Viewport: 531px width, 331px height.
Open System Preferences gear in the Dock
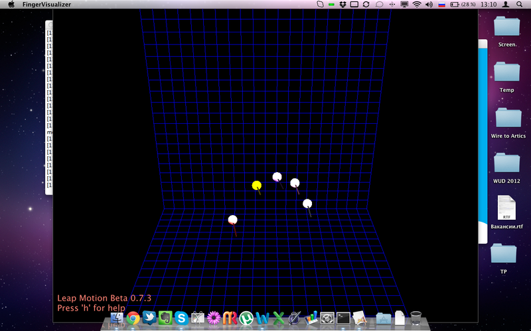(x=327, y=318)
